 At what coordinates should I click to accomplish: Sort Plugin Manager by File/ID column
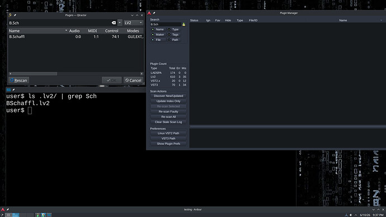click(x=253, y=21)
